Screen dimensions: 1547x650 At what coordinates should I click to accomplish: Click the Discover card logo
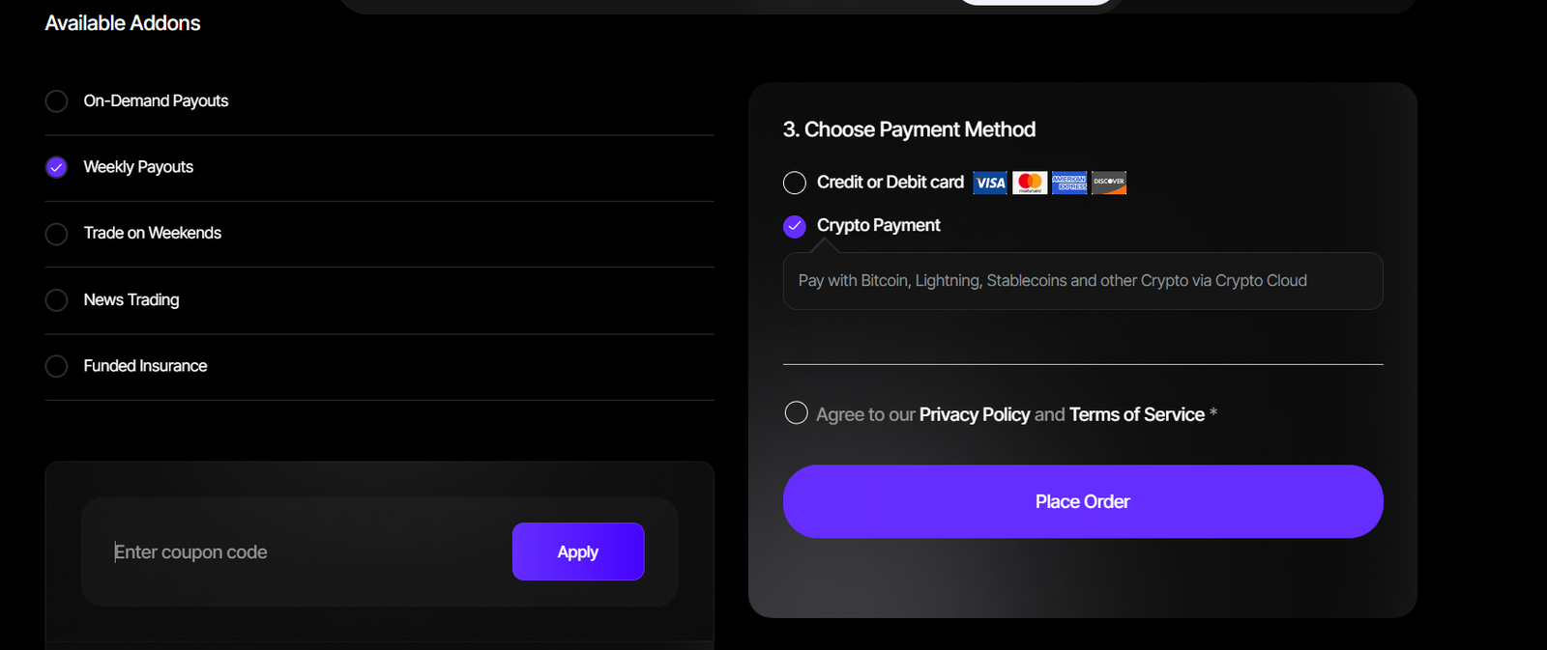coord(1109,183)
